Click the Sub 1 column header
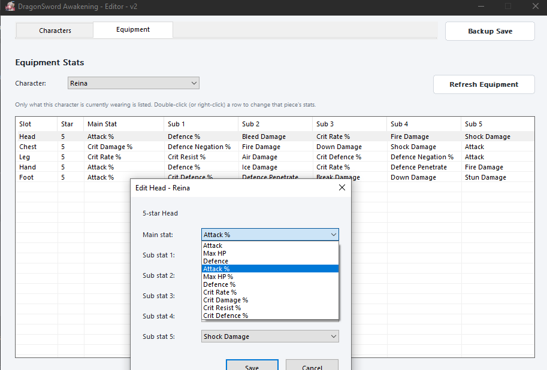 (201, 124)
